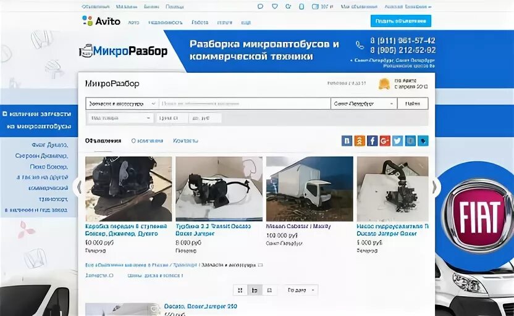Open messages speech bubble icon

pos(260,6)
